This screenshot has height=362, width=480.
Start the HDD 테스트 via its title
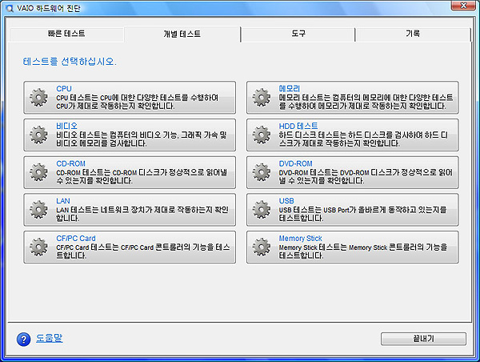pyautogui.click(x=298, y=126)
